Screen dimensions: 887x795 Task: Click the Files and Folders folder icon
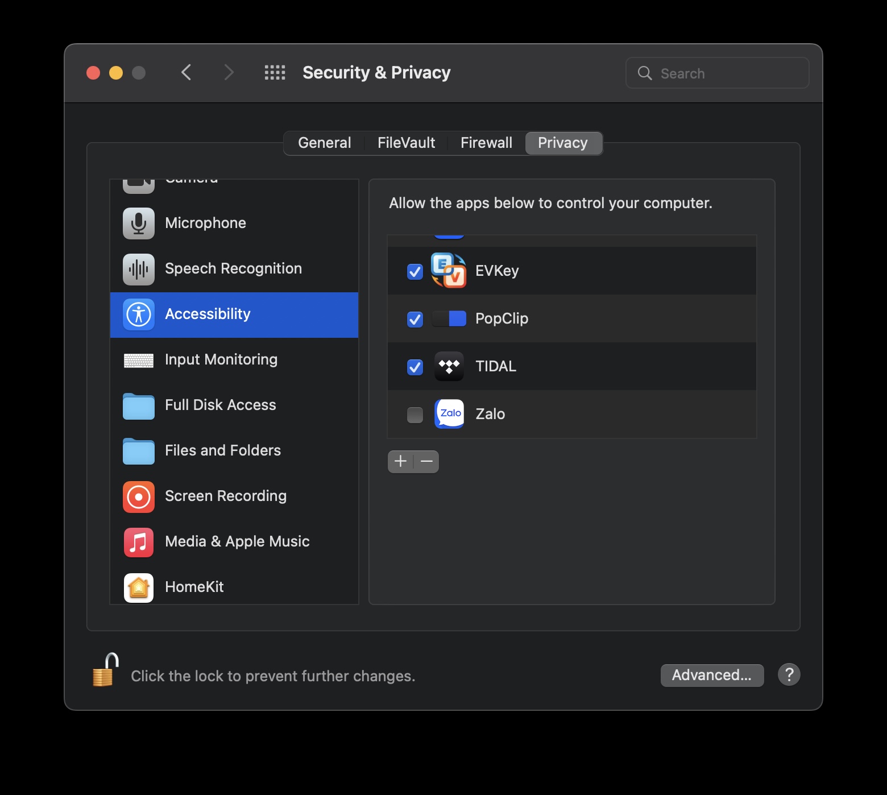(139, 452)
